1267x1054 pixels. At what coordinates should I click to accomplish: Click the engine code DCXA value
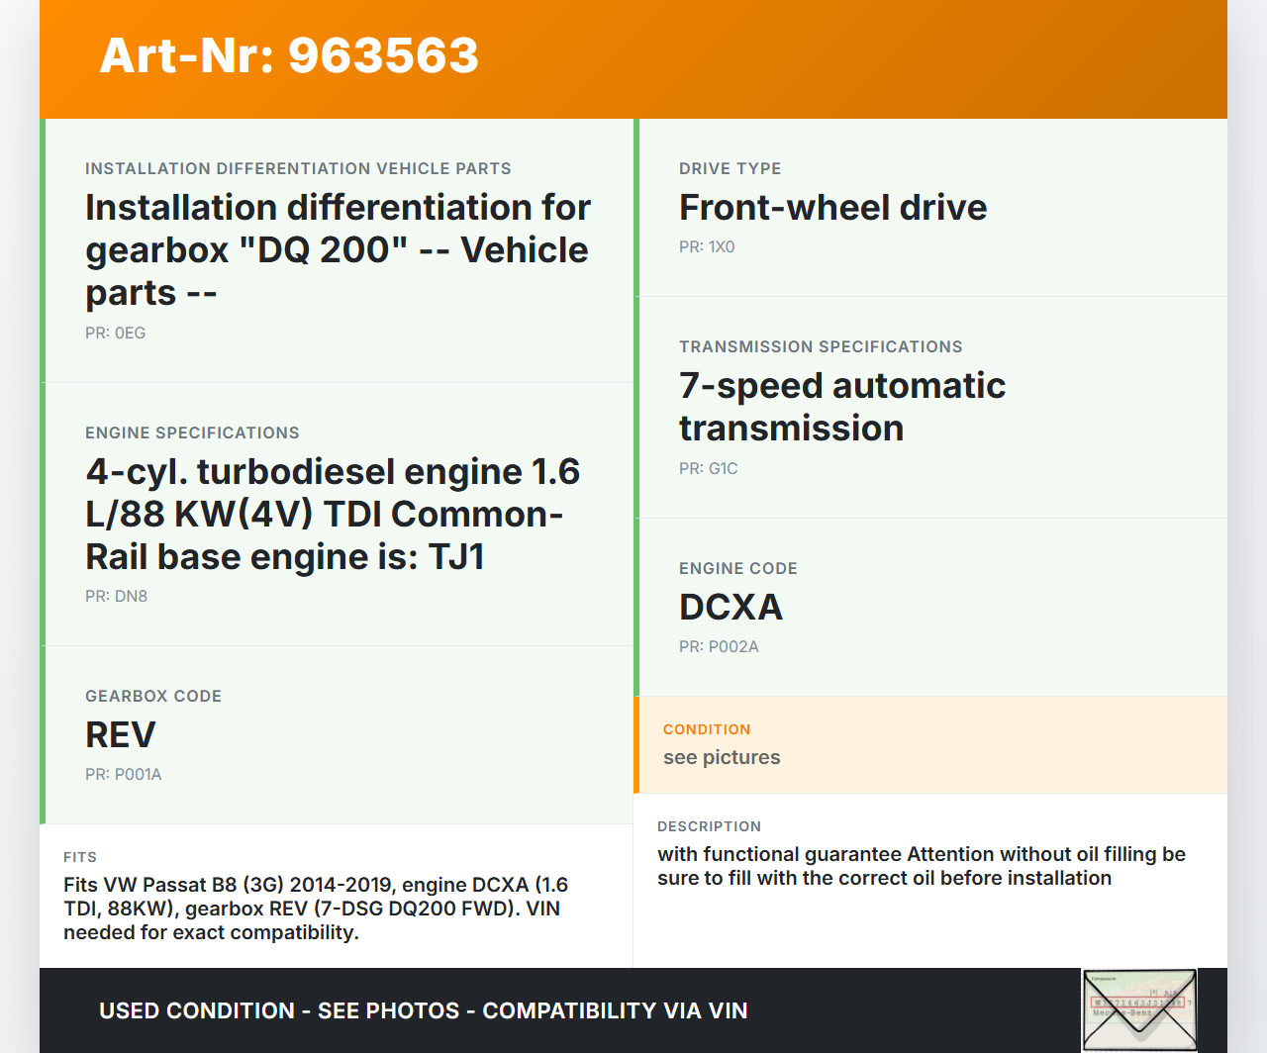tap(731, 608)
